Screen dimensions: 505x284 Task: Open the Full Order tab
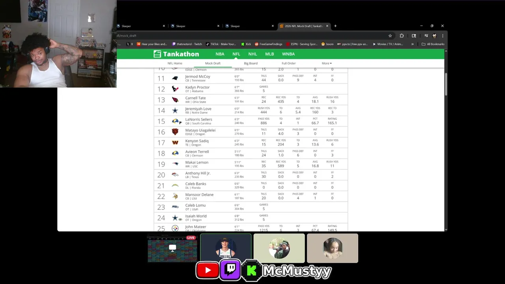[288, 64]
